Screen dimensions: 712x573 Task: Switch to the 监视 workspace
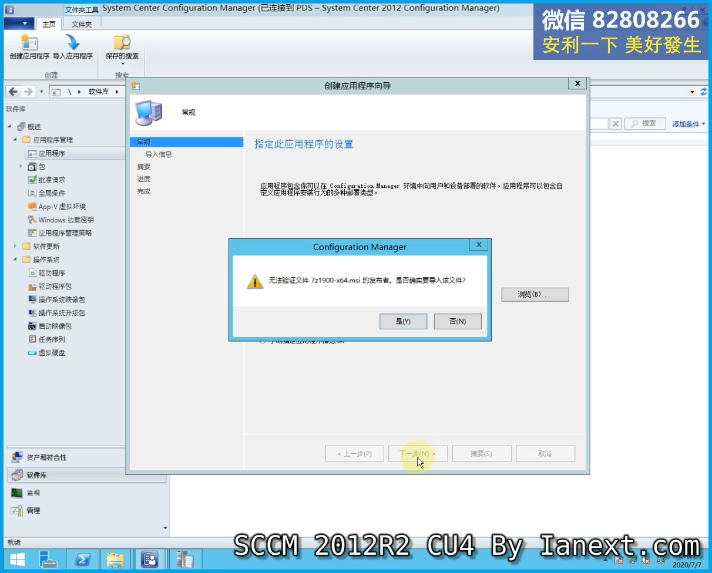tap(87, 493)
